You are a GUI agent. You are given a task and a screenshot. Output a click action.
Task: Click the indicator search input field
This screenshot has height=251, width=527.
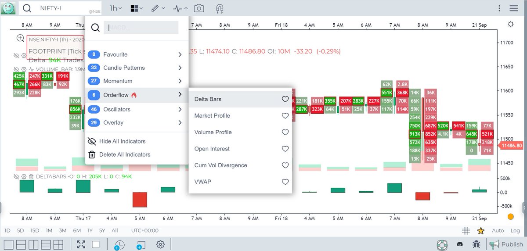[x=141, y=28]
